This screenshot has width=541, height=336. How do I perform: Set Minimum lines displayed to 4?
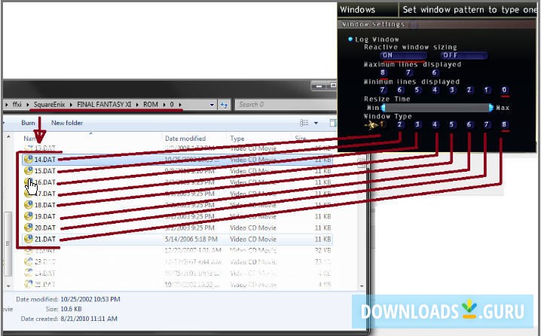click(435, 90)
